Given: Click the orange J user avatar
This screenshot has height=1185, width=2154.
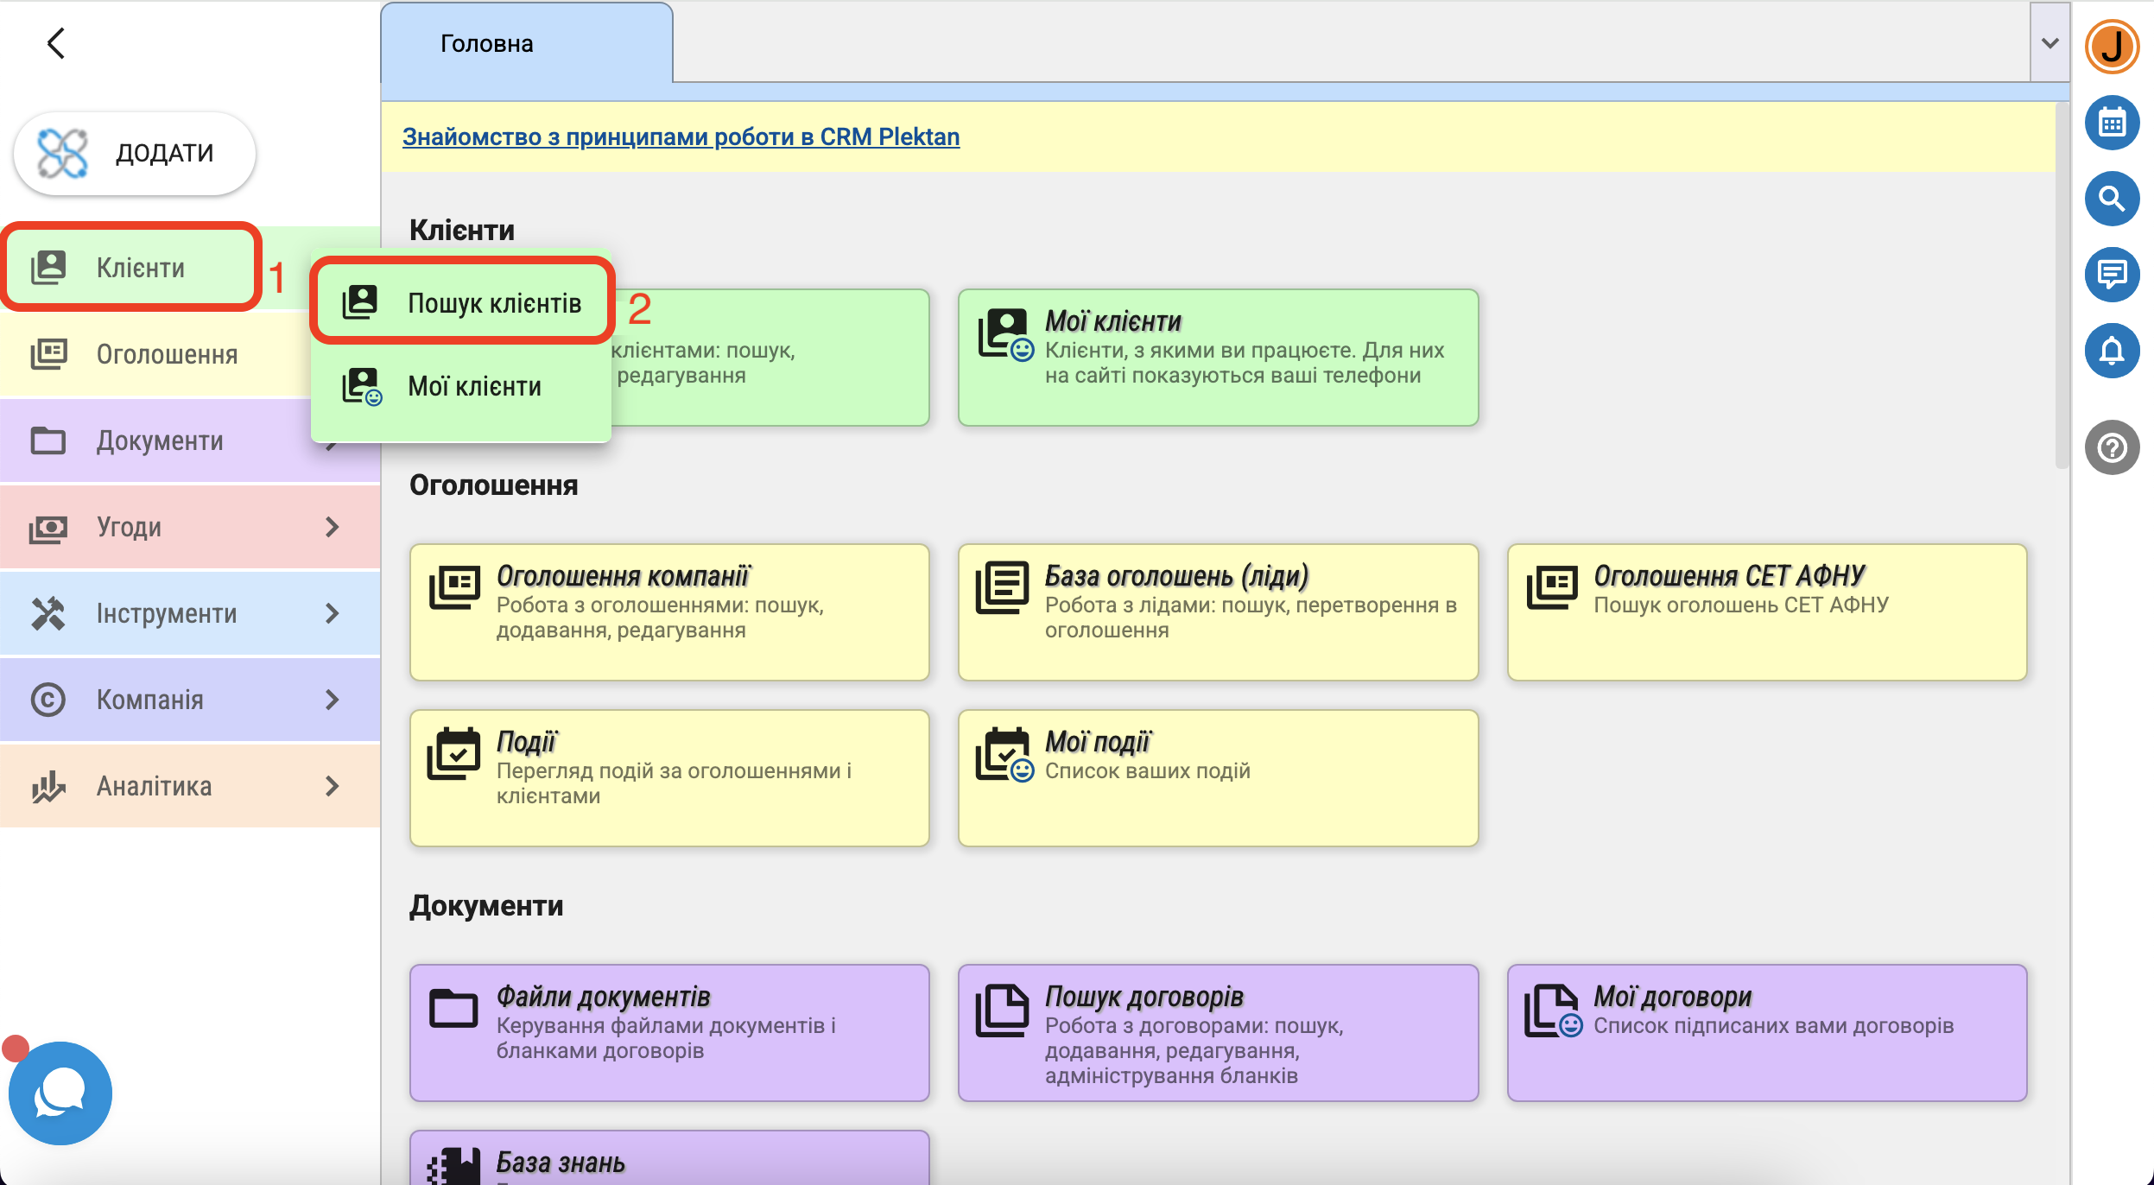Looking at the screenshot, I should pos(2112,47).
